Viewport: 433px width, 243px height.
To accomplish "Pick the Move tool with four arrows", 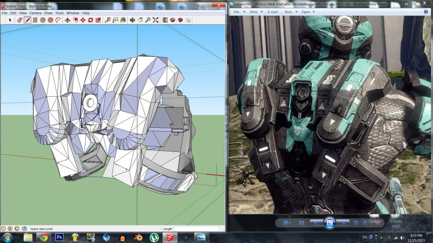I will pyautogui.click(x=83, y=20).
